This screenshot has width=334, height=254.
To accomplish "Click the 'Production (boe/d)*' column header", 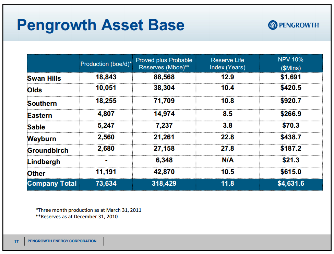I will point(106,64).
